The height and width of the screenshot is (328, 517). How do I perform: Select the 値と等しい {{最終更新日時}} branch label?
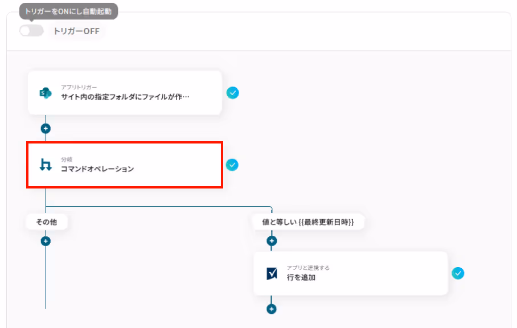click(308, 222)
